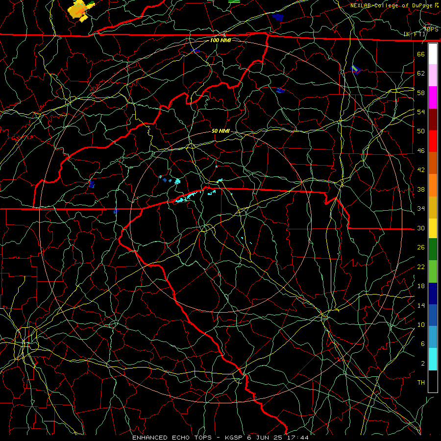Click the yellow-orange echo in the top-left corner
This screenshot has width=441, height=441.
[x=80, y=10]
